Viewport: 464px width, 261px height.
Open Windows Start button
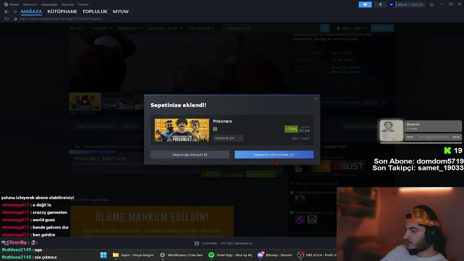click(103, 255)
